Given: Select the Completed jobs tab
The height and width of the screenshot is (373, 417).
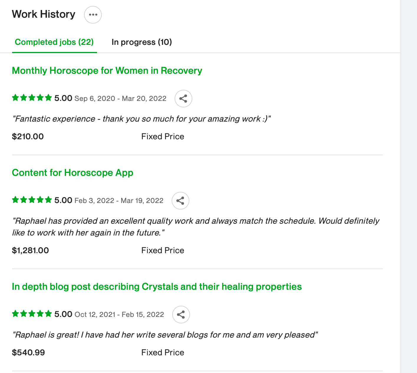Looking at the screenshot, I should (x=54, y=42).
